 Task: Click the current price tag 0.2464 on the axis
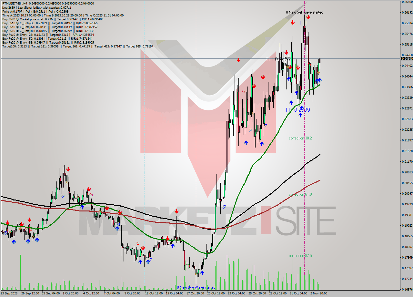pos(407,58)
